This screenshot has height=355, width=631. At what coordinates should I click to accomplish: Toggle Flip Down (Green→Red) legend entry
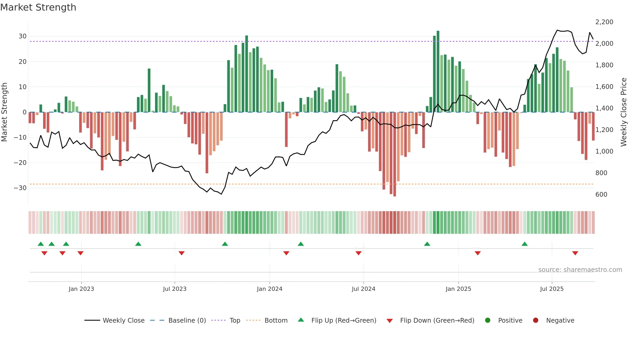tap(430, 320)
